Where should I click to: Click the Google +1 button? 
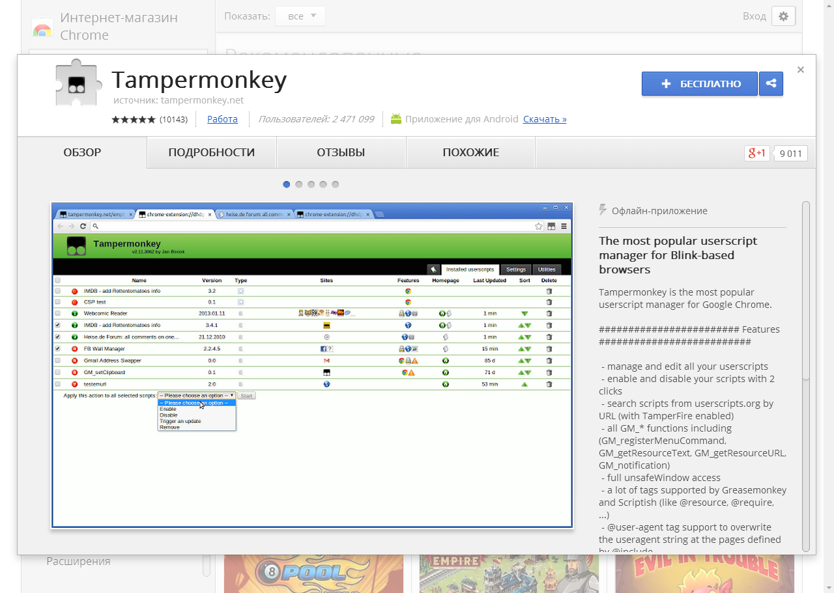[x=757, y=154]
